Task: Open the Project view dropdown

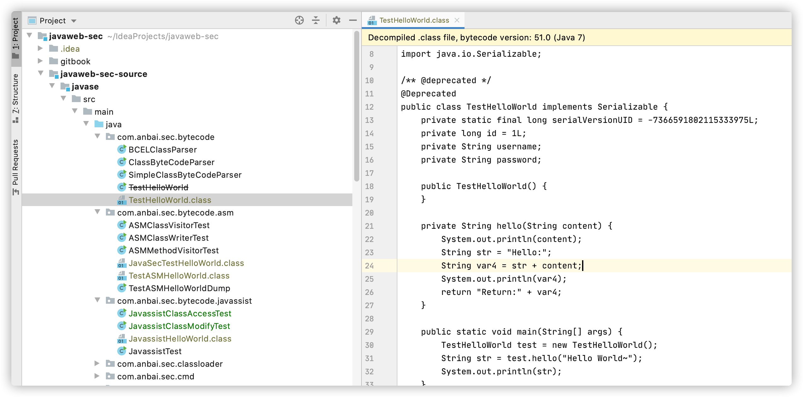Action: tap(74, 21)
